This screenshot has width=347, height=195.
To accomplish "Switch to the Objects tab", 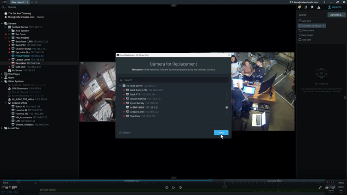I will (x=335, y=7).
